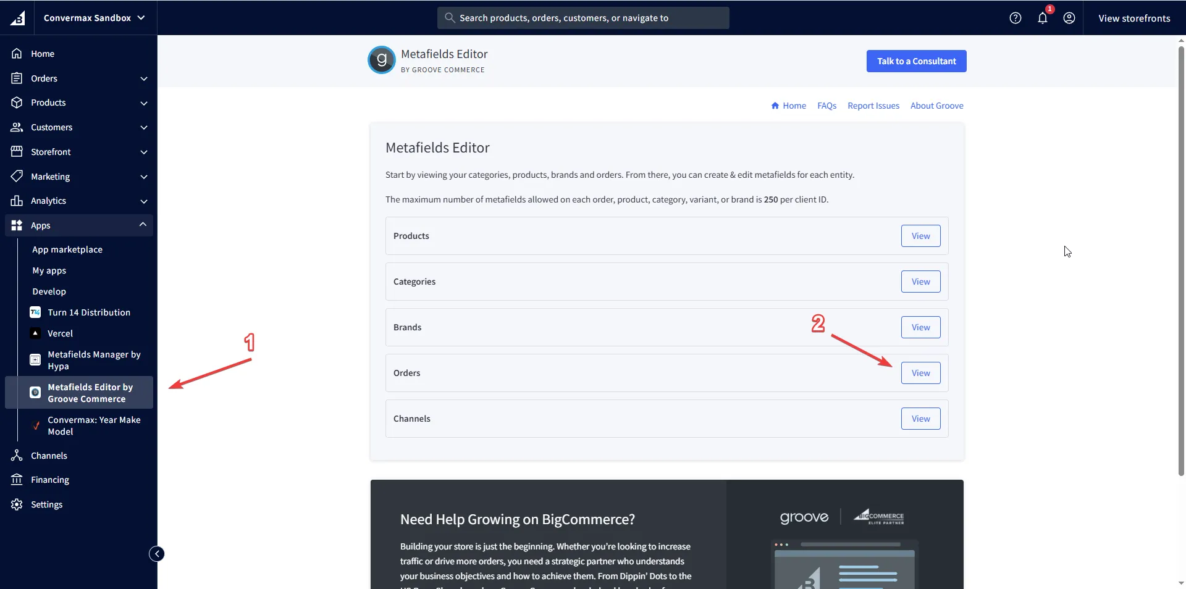Click the Report Issues link
This screenshot has height=589, width=1186.
point(873,106)
